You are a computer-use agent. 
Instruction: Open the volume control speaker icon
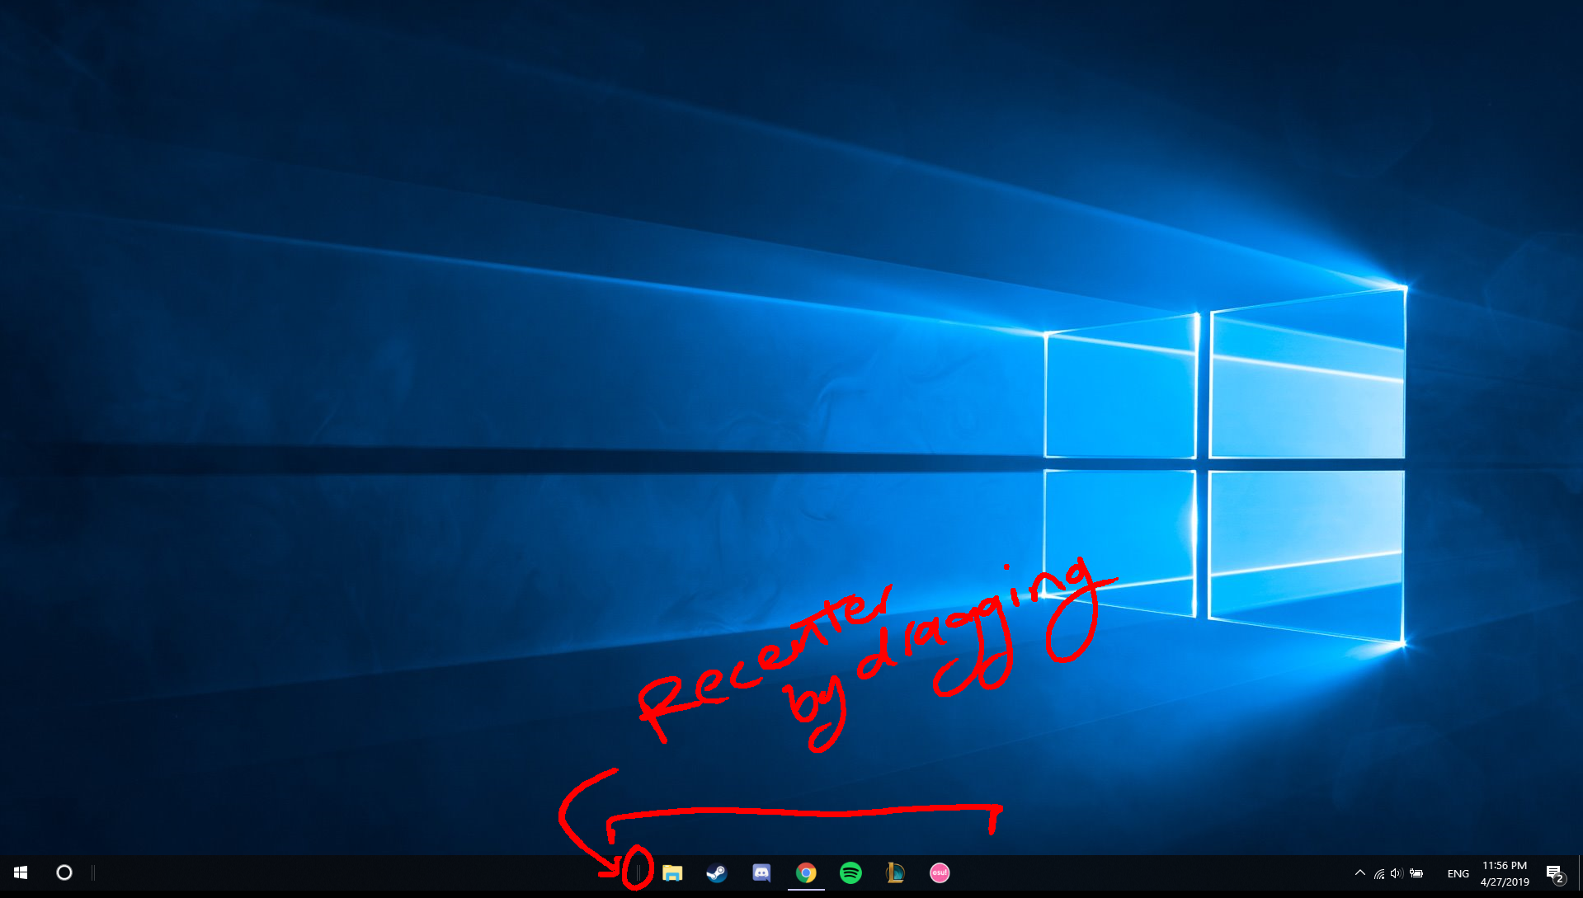(1397, 873)
